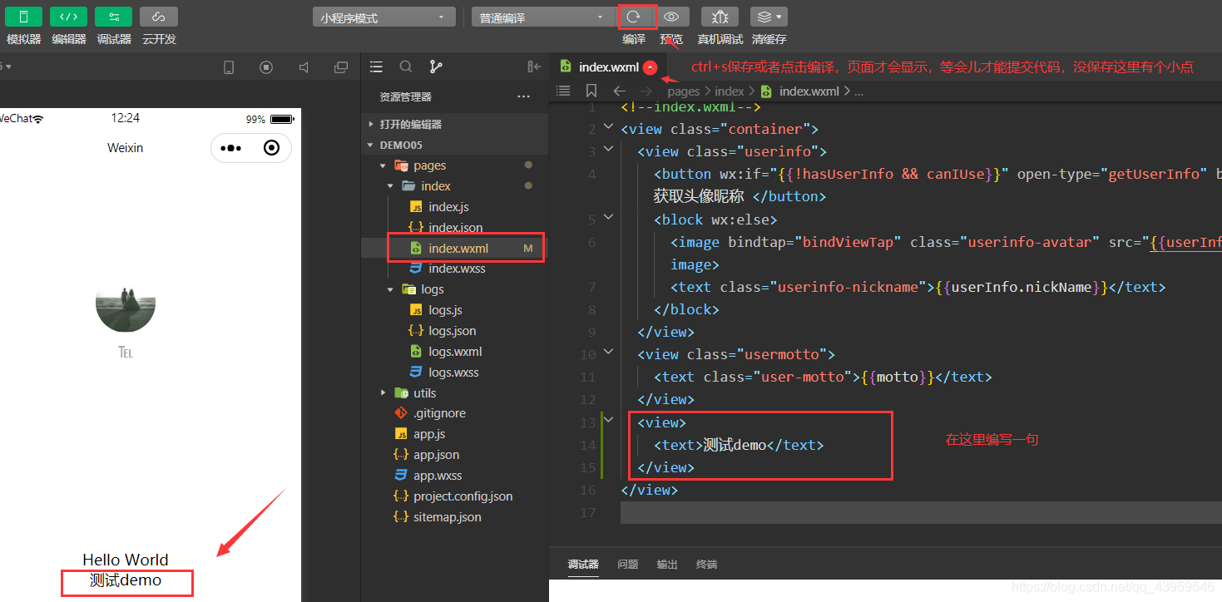The image size is (1222, 602).
Task: Select the index.wxml editor tab
Action: [608, 67]
